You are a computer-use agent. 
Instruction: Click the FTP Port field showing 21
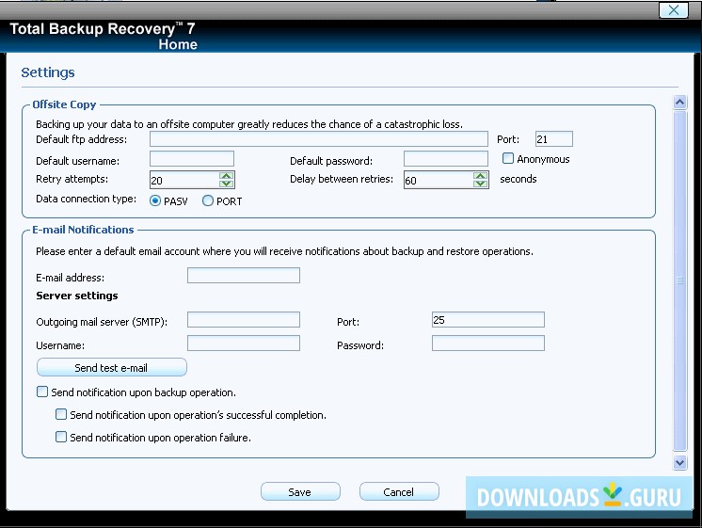[x=554, y=139]
